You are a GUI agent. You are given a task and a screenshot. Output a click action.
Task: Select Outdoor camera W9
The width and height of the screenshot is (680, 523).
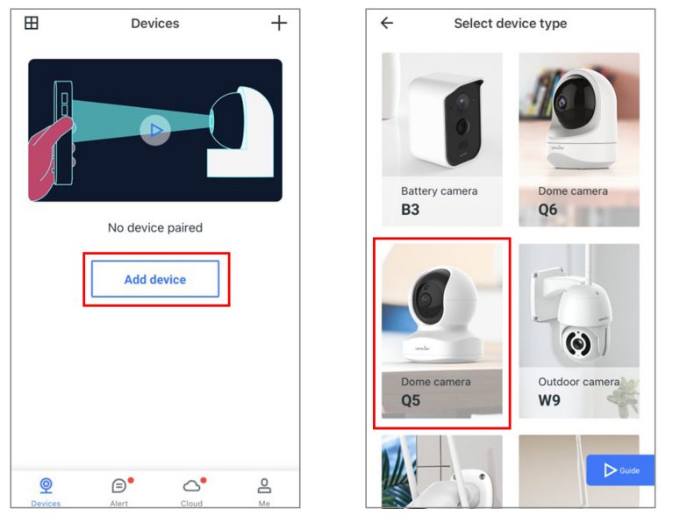[579, 331]
